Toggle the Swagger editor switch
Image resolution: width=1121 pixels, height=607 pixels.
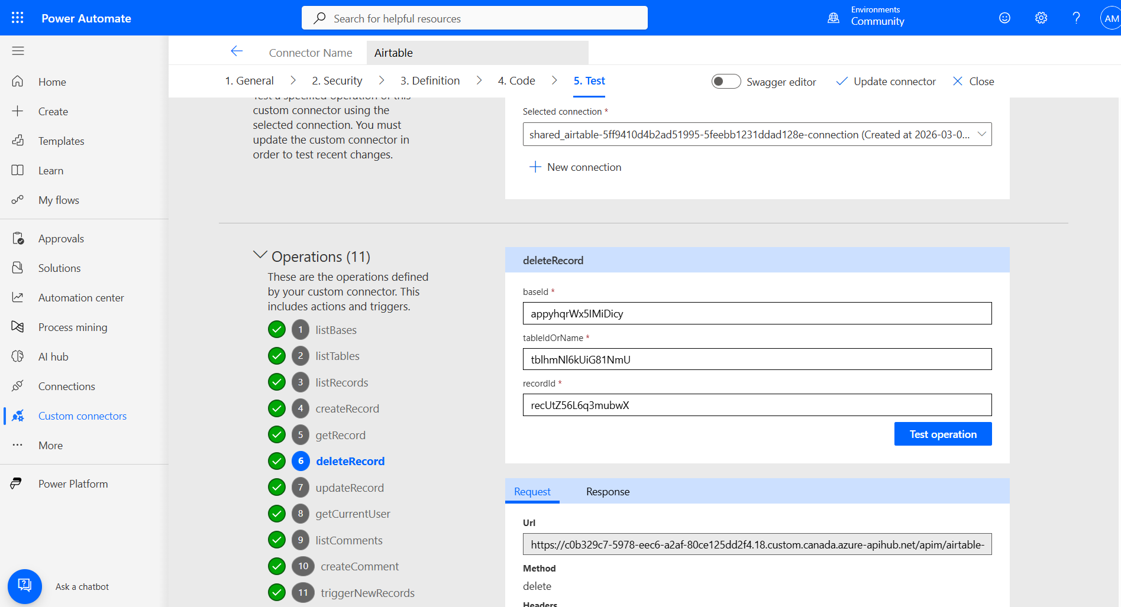tap(726, 81)
